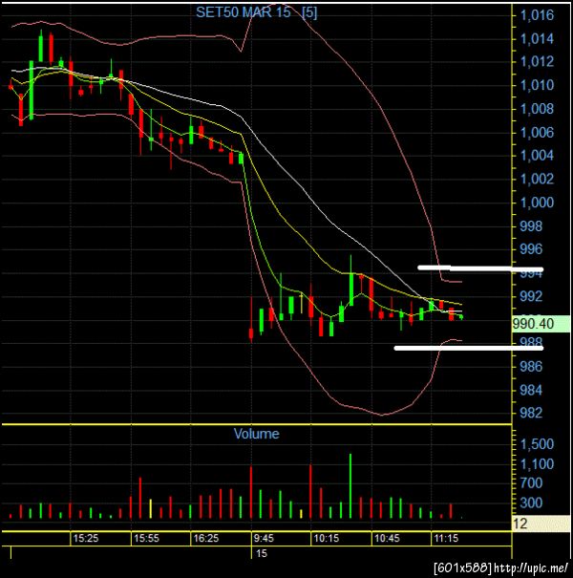This screenshot has height=578, width=573.
Task: Click the 15:25 time axis label
Action: (x=86, y=538)
